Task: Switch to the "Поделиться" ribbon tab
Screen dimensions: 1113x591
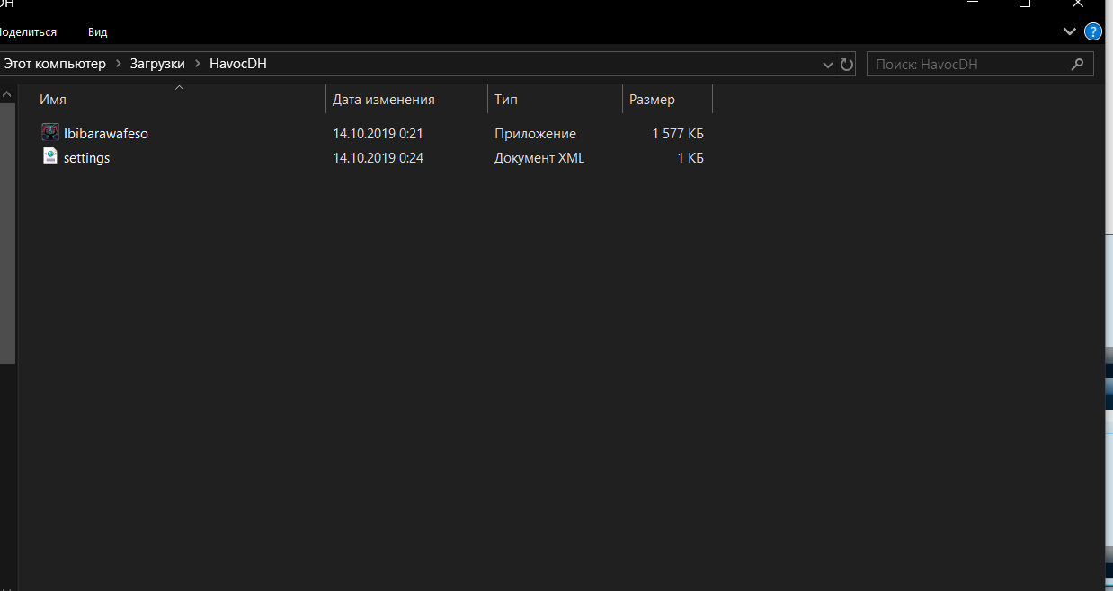Action: point(27,31)
